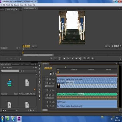This screenshot has width=122, height=122.
Task: Export frame with camera button
Action: tap(93, 58)
